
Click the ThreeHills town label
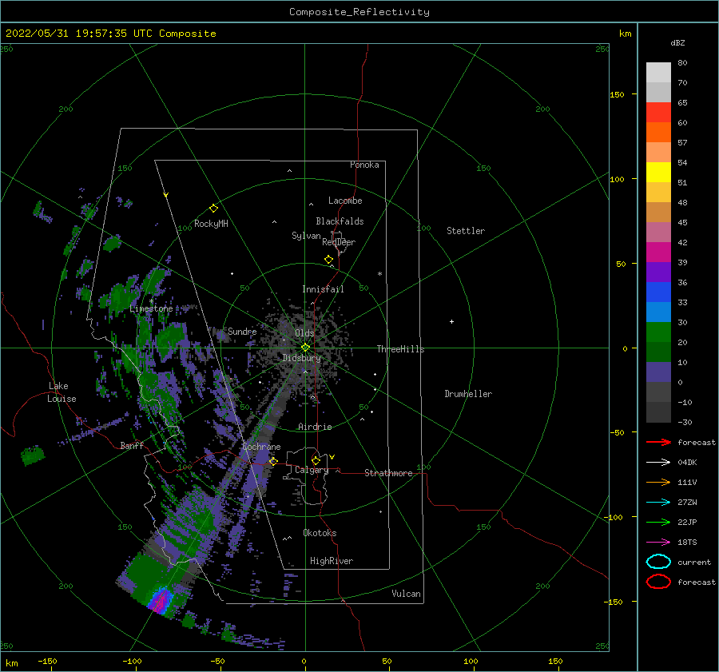[x=401, y=349]
